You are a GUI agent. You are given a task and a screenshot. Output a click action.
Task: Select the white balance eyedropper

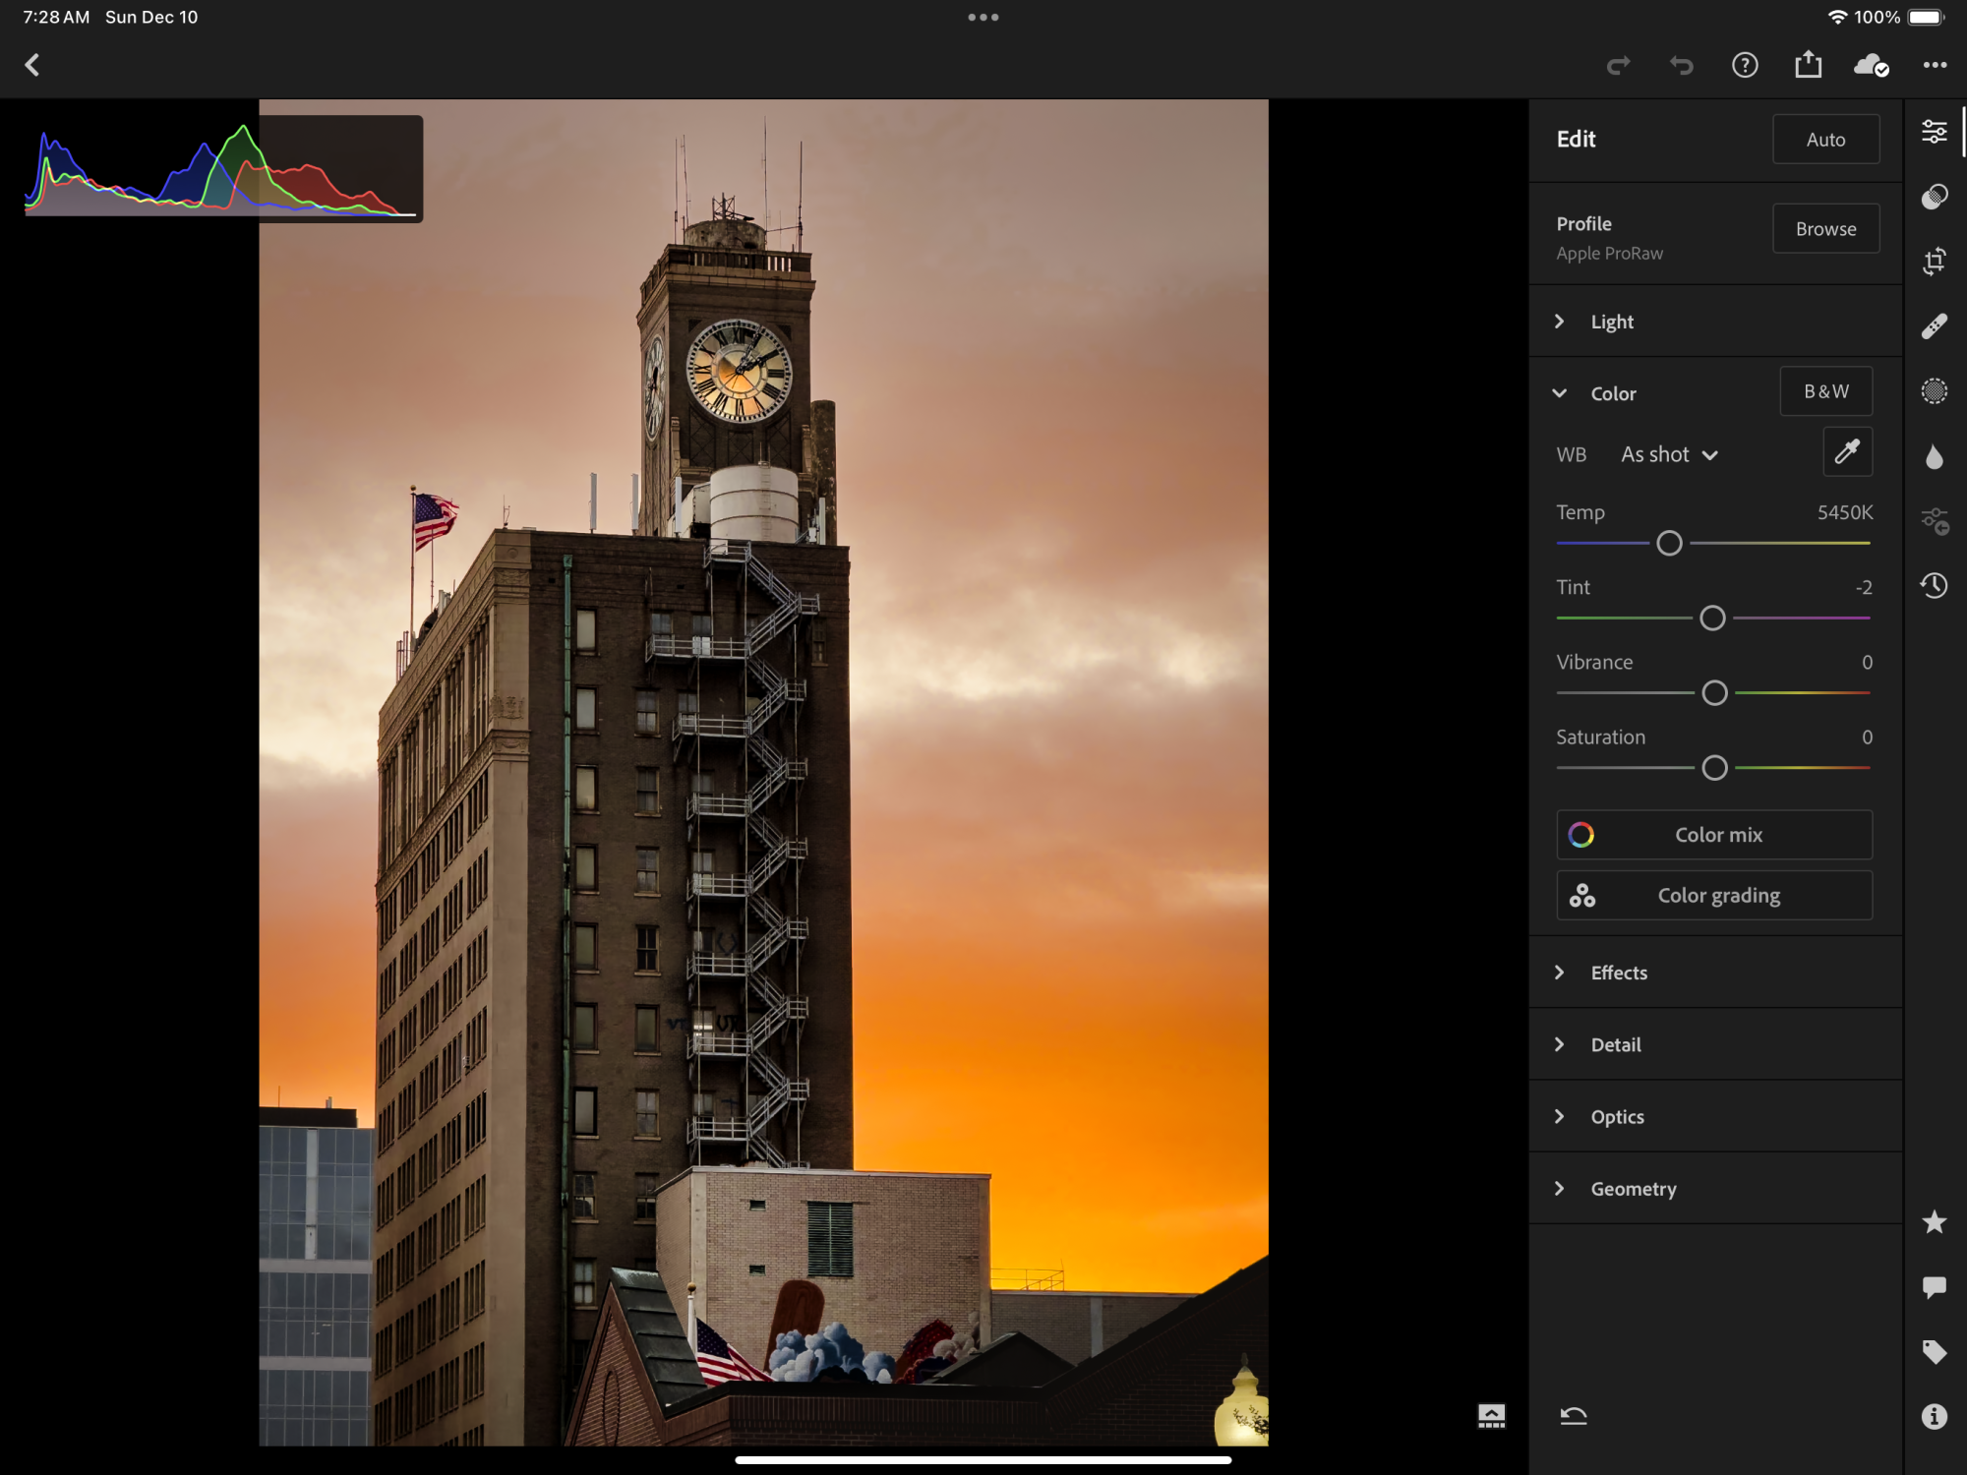(x=1847, y=452)
